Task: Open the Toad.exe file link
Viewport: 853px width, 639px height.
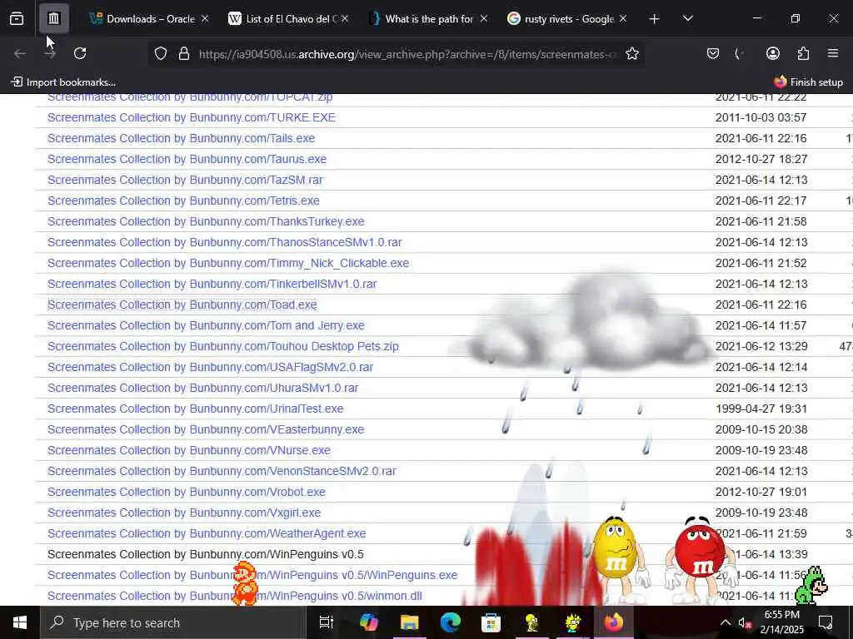Action: pyautogui.click(x=182, y=305)
